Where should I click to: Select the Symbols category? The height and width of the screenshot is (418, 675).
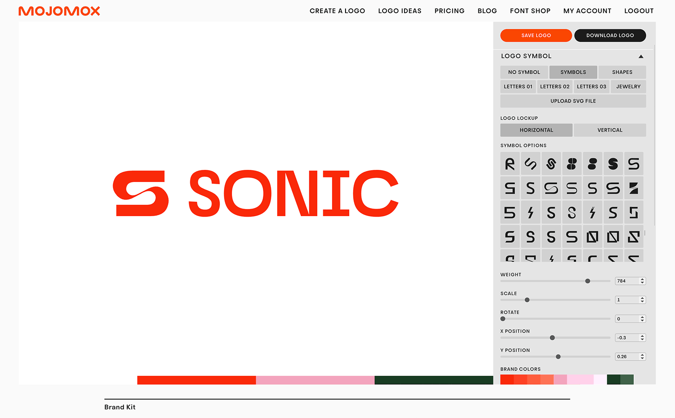[x=573, y=72]
